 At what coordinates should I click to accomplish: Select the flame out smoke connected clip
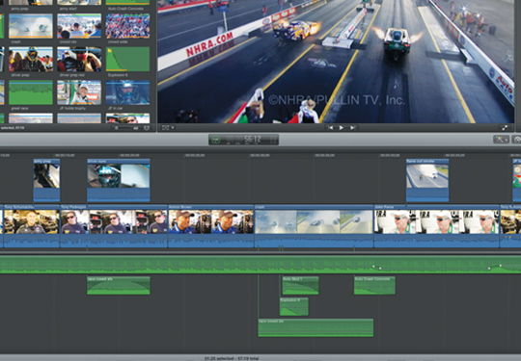click(427, 180)
